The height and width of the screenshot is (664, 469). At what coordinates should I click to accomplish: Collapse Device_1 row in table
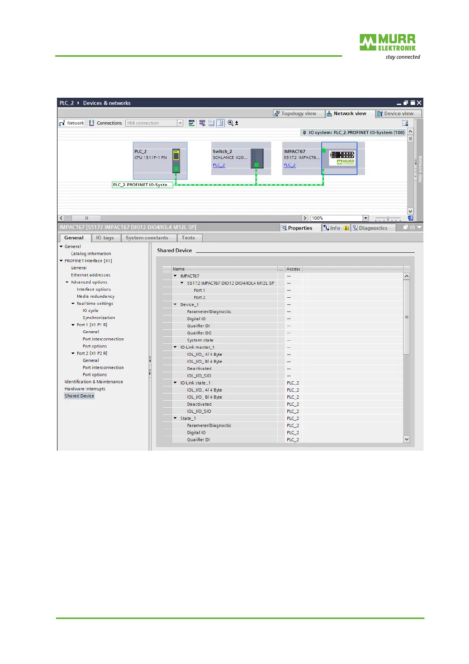point(175,304)
